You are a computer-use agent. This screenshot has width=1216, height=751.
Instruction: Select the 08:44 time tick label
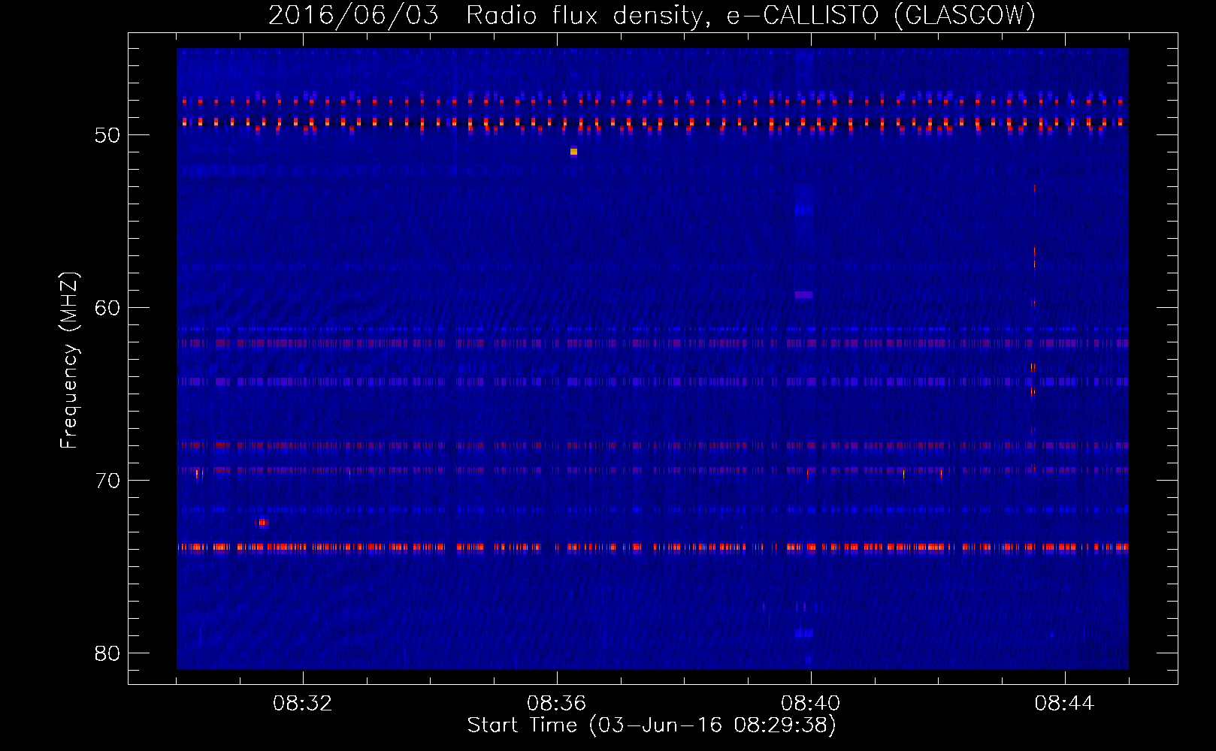(1065, 704)
